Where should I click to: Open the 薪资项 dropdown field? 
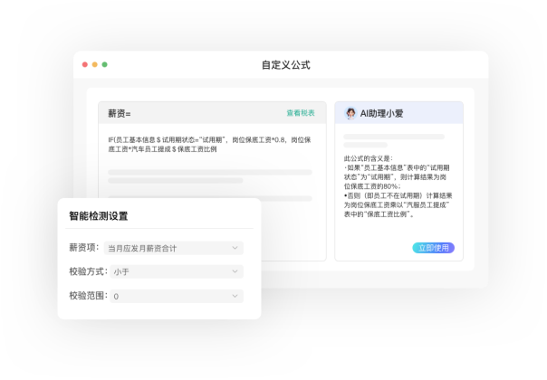[x=176, y=247]
